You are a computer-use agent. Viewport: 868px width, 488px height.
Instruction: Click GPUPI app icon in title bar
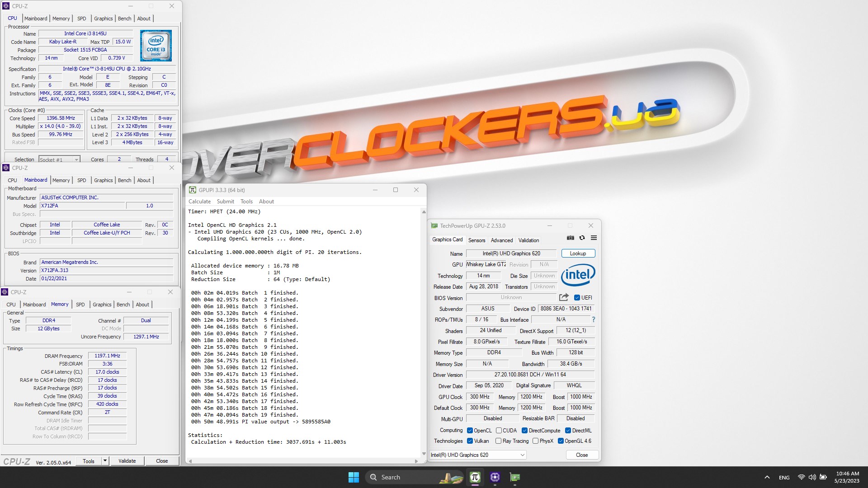(x=193, y=190)
